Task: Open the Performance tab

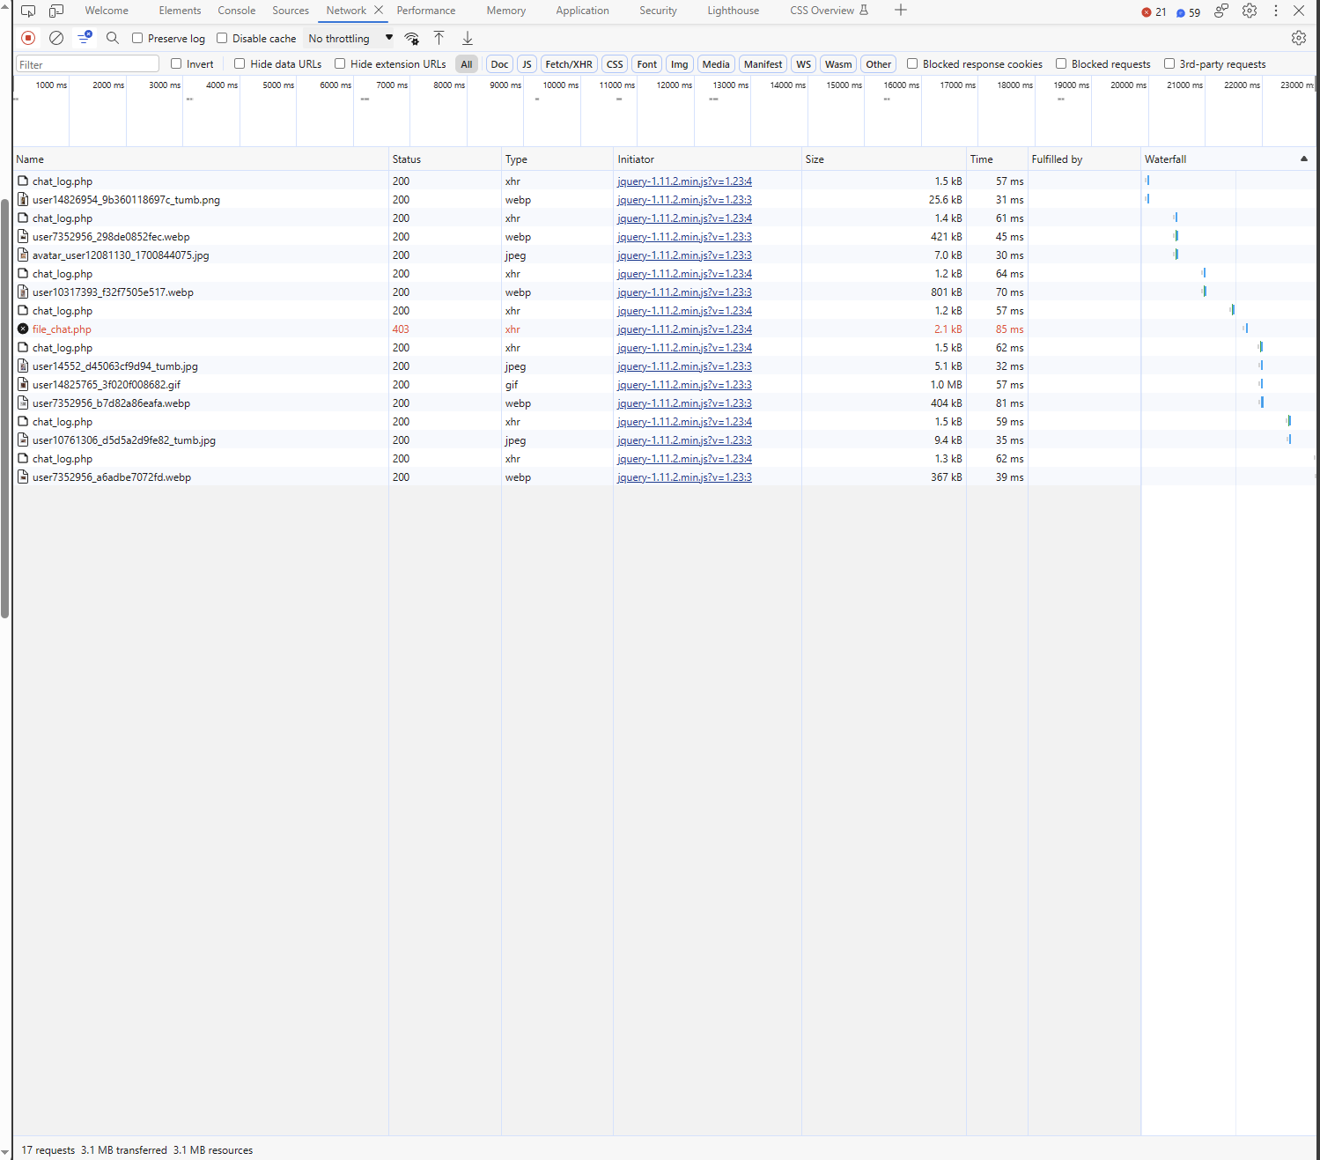Action: click(x=426, y=11)
